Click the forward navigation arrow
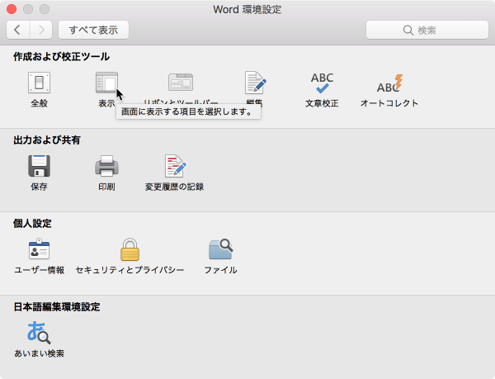Screen dimensions: 495x379 41,30
